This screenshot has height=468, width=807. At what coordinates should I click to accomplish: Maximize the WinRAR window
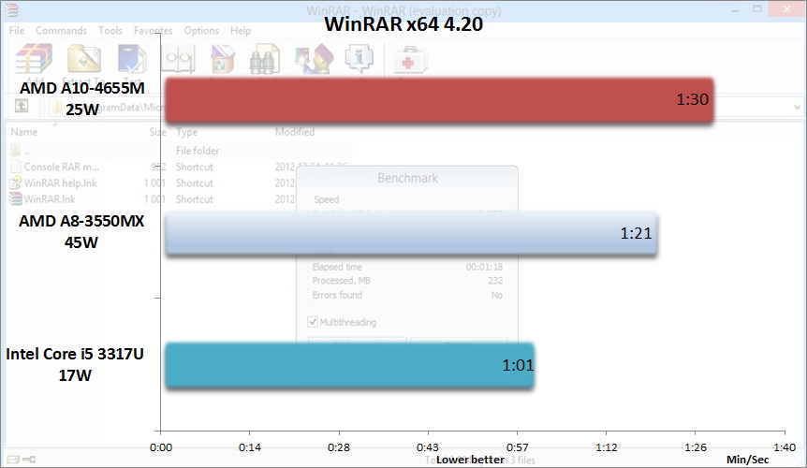click(x=757, y=9)
